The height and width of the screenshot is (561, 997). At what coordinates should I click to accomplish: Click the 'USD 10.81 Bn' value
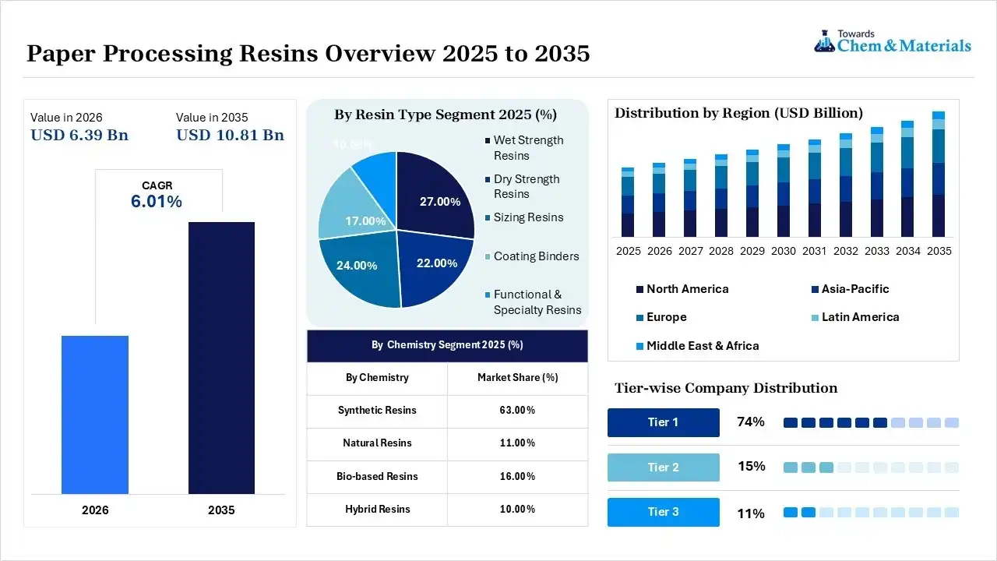[230, 136]
